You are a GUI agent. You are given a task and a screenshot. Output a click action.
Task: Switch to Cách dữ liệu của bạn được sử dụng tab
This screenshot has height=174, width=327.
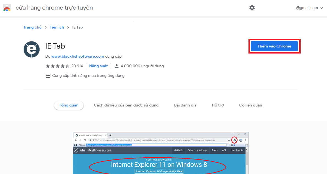point(126,105)
